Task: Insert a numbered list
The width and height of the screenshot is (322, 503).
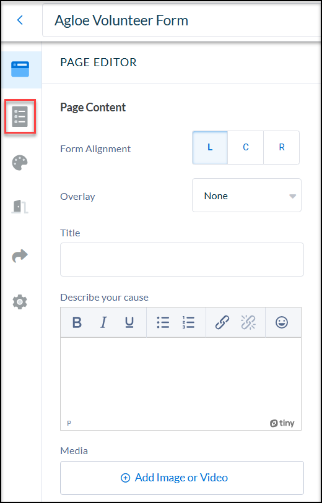Action: pos(188,322)
